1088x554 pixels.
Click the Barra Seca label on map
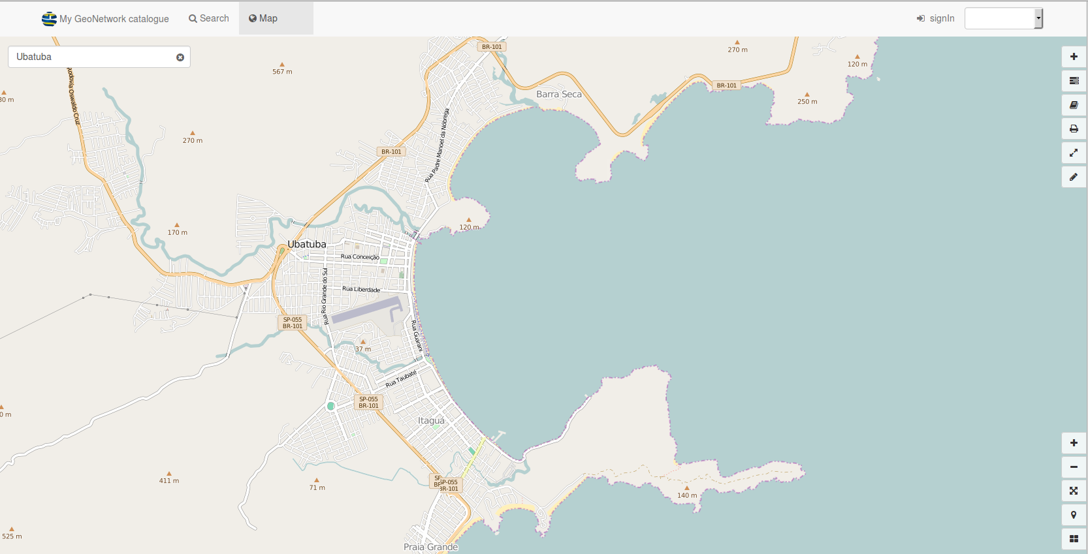click(558, 94)
